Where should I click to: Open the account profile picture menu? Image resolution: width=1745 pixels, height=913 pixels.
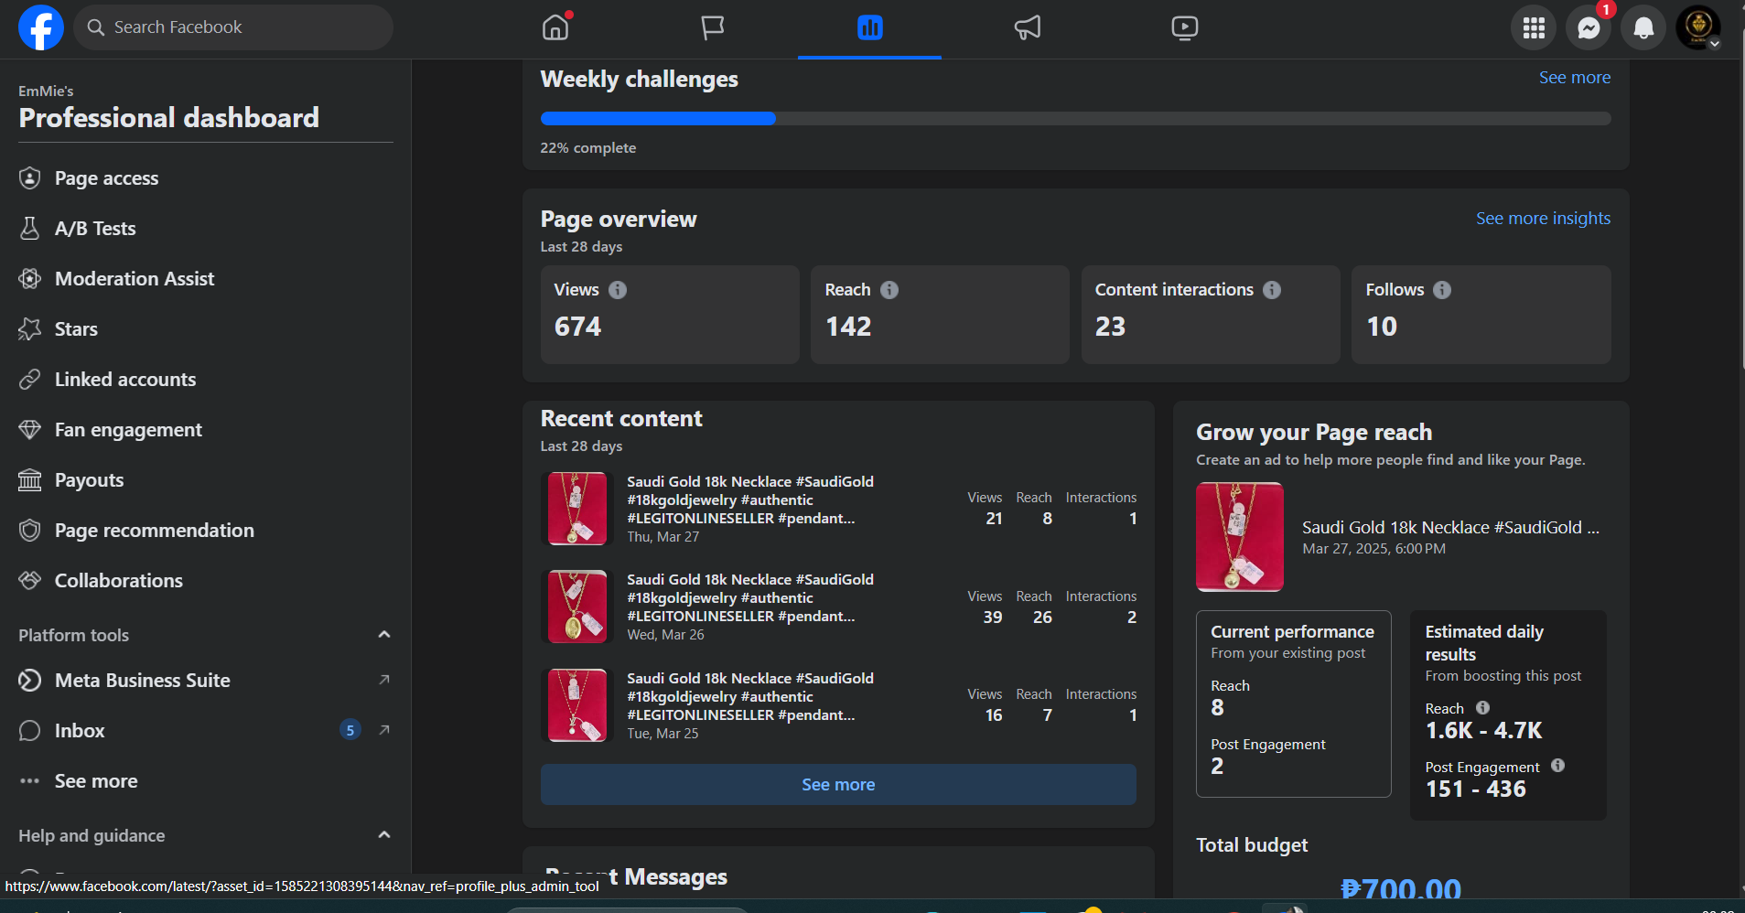[x=1698, y=27]
